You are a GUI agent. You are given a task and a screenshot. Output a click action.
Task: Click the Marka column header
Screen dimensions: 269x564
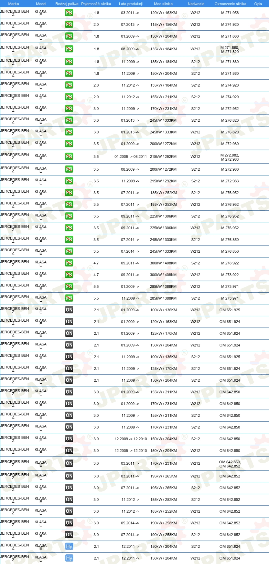(x=13, y=4)
